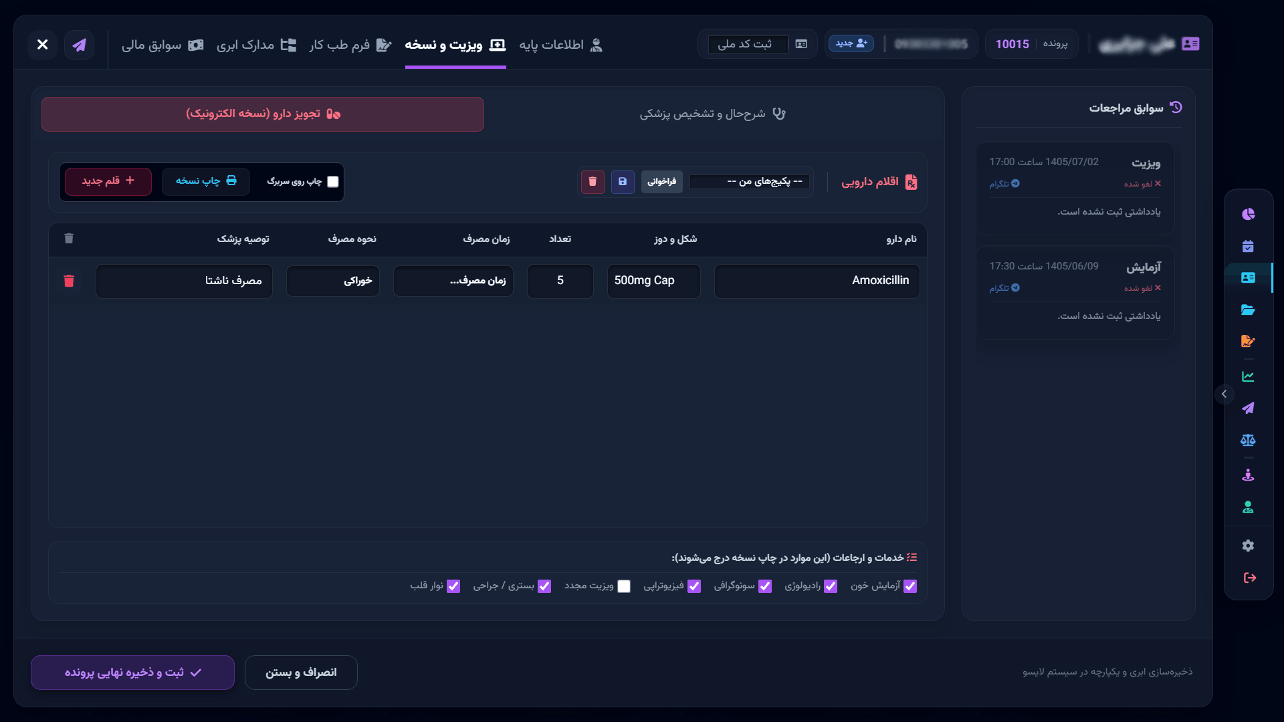Open the خوراکی usage method dropdown
This screenshot has height=722, width=1284.
coord(333,281)
